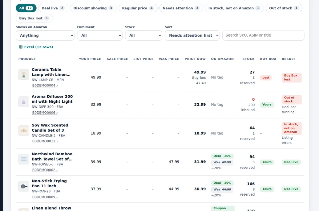Click Was 44.99 tag
The height and width of the screenshot is (211, 319).
pyautogui.click(x=222, y=189)
